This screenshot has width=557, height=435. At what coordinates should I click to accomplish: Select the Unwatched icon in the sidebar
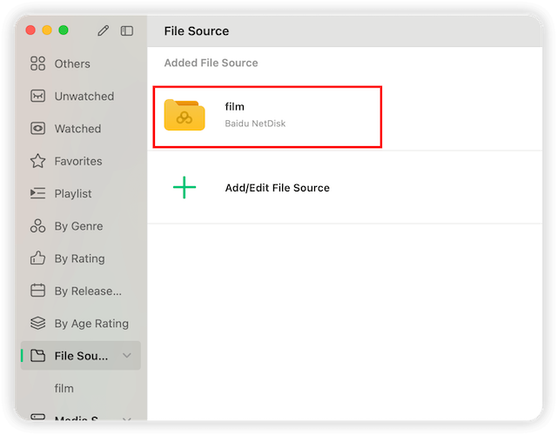(x=37, y=96)
